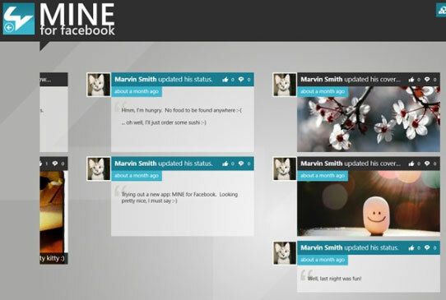Comment on the "I'm hungry" status post
The height and width of the screenshot is (300, 446).
click(x=241, y=80)
